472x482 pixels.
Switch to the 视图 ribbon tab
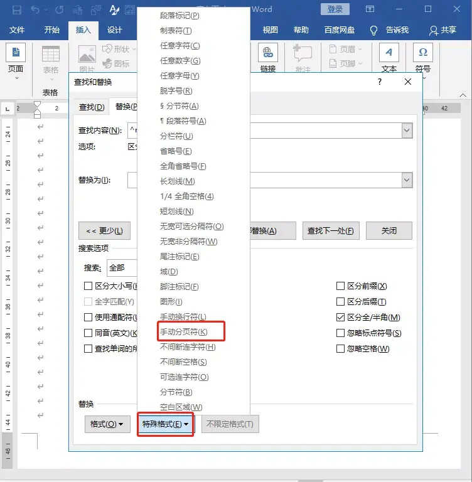tap(271, 30)
